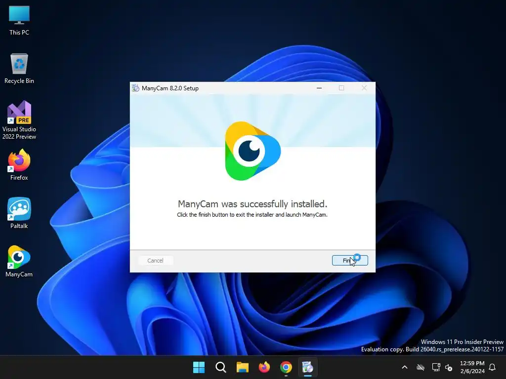Click the installer title bar icon
This screenshot has height=379, width=506.
point(135,88)
